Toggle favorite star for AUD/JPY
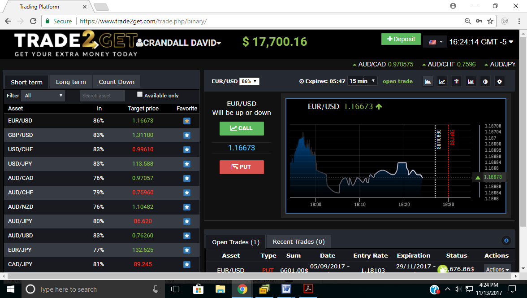Image resolution: width=527 pixels, height=298 pixels. click(x=187, y=222)
